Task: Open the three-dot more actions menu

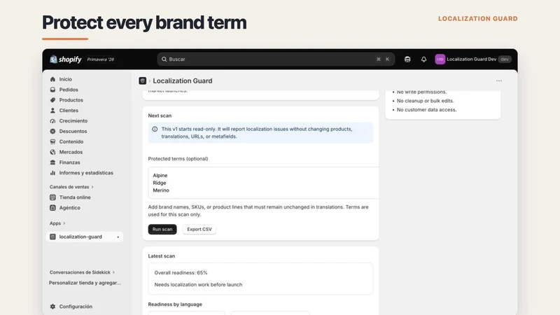Action: coord(499,80)
